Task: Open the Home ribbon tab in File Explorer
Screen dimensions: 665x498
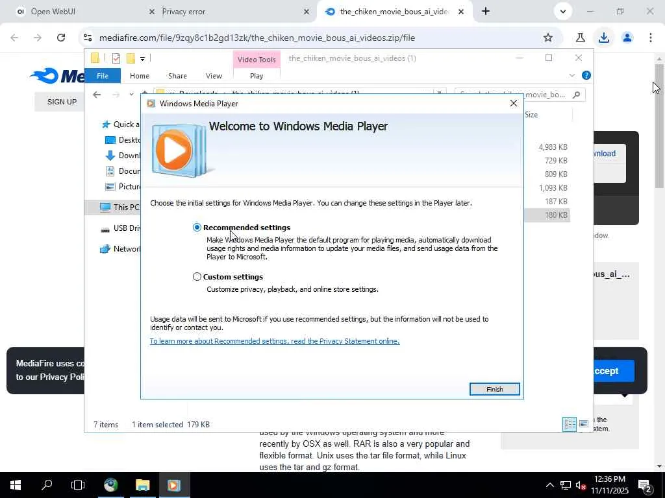Action: pos(140,76)
